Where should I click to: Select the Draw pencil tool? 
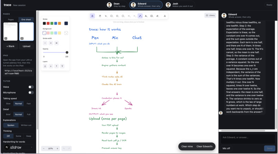[x=140, y=16]
